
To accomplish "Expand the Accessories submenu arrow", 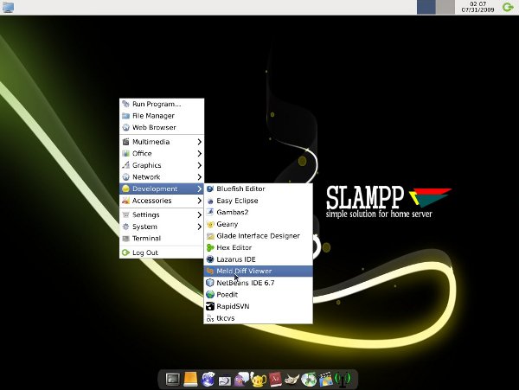I will [x=199, y=201].
